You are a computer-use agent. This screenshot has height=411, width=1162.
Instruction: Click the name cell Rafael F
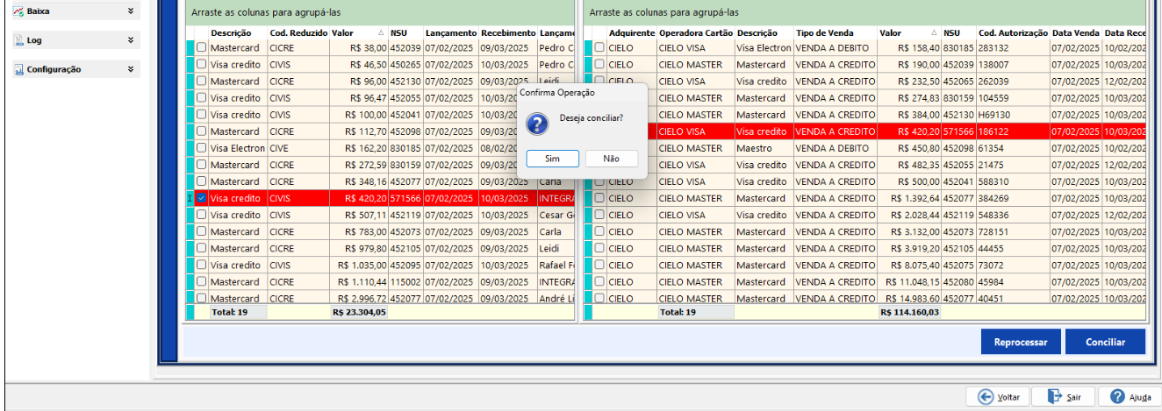pos(556,266)
